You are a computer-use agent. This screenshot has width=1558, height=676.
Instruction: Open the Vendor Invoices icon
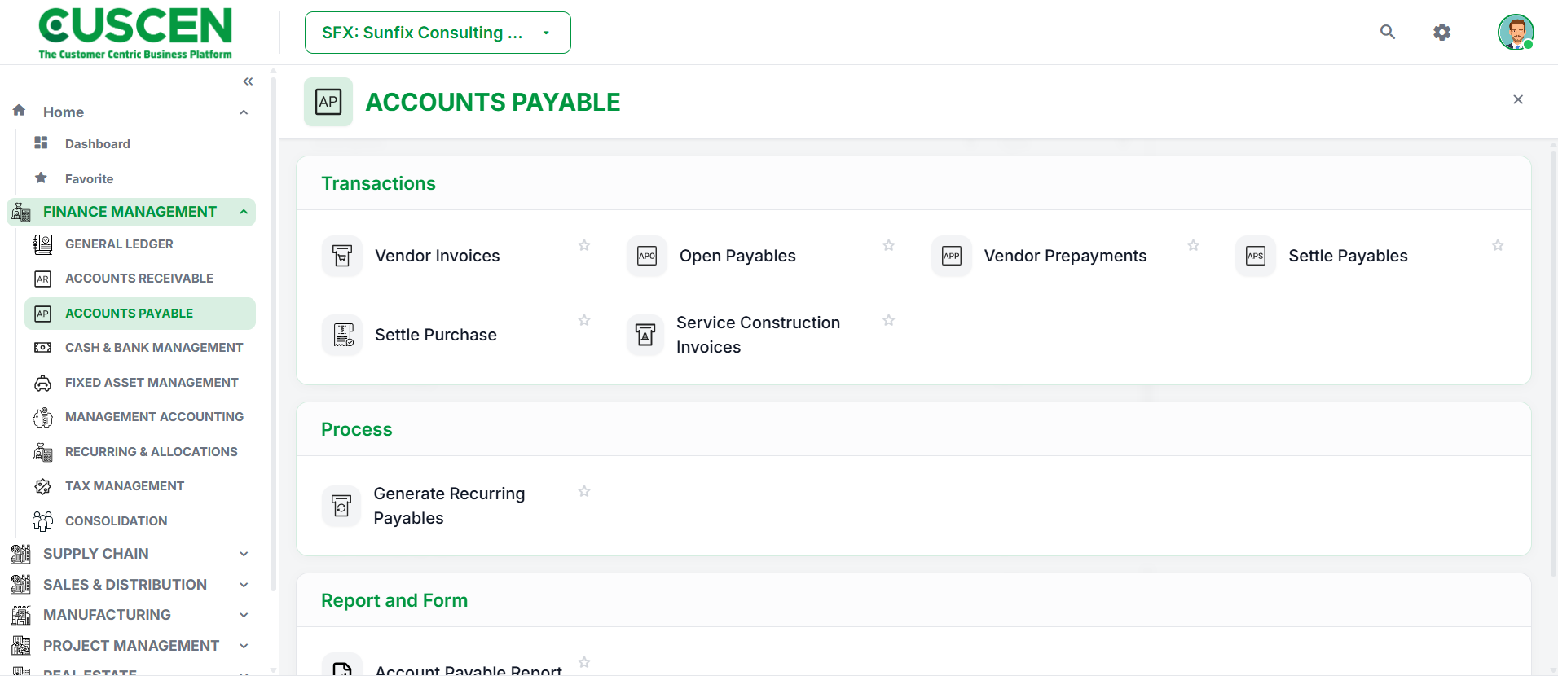pos(342,256)
